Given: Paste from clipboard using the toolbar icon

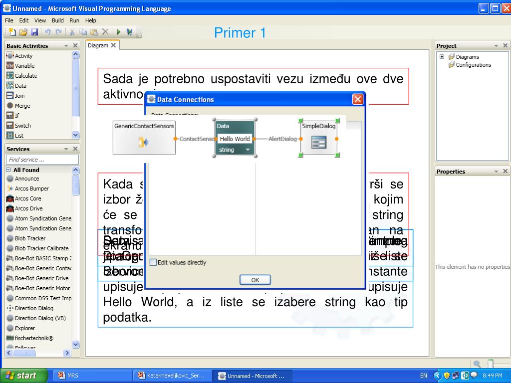Looking at the screenshot, I should coord(94,32).
